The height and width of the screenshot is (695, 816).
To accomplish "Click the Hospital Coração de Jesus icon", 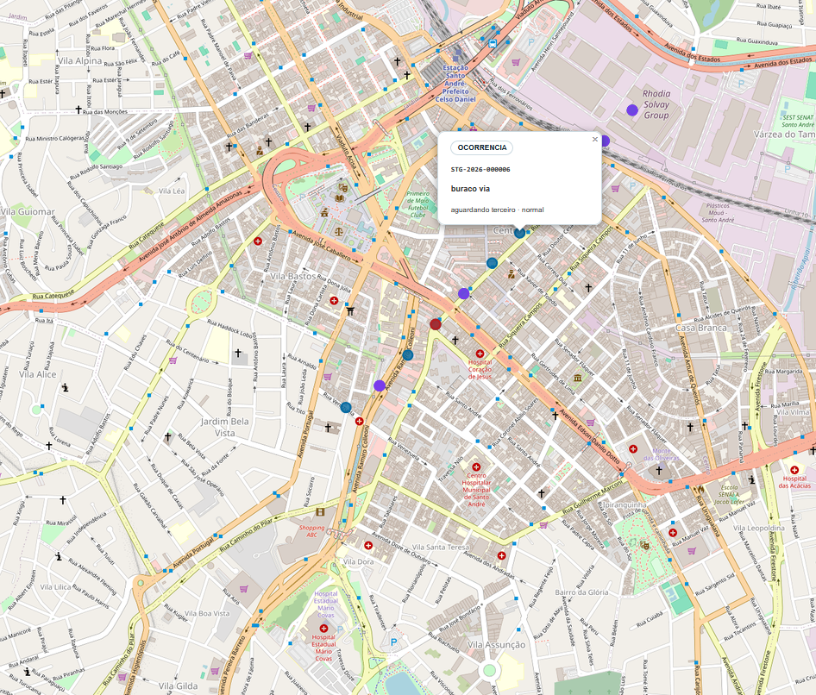I will [480, 354].
